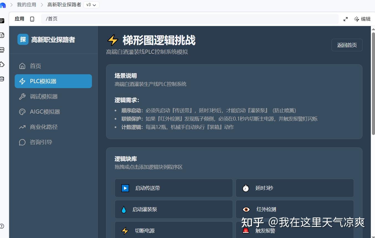
Task: Click the trend chart icon for 商业化路径
Action: point(22,127)
